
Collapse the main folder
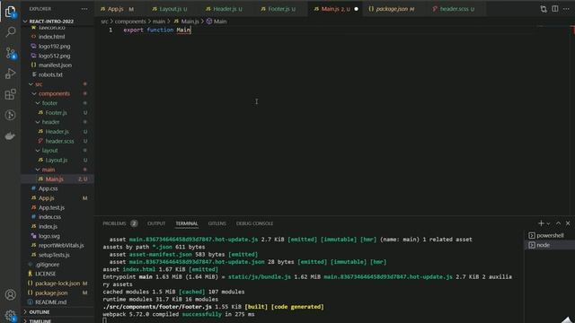pos(48,170)
